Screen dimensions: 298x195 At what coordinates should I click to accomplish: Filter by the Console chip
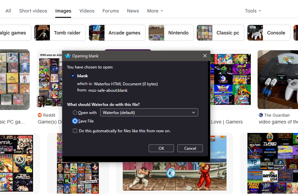269,33
